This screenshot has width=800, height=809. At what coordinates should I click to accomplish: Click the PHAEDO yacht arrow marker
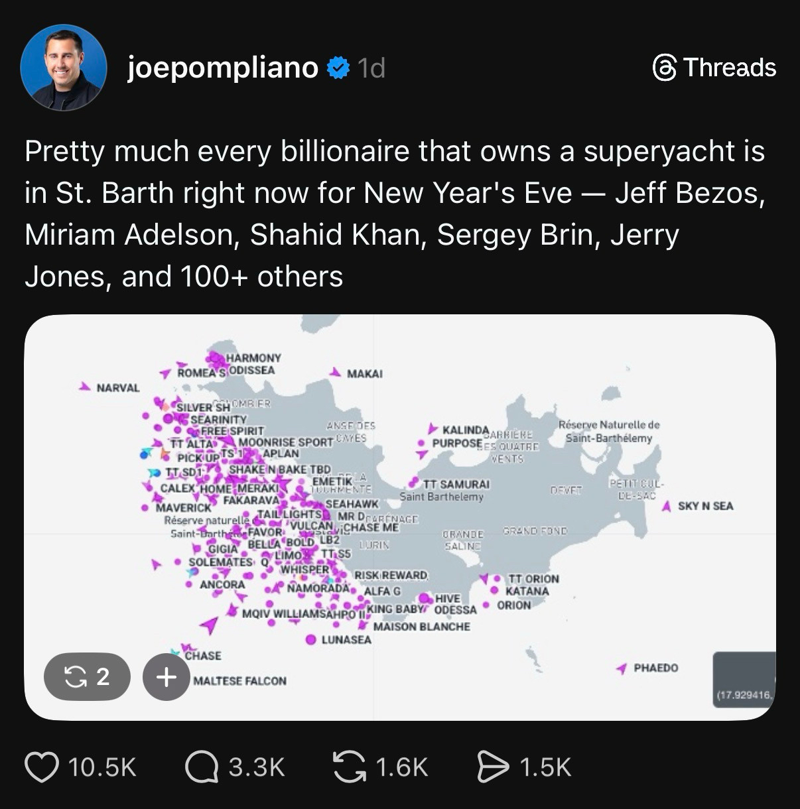pos(622,668)
